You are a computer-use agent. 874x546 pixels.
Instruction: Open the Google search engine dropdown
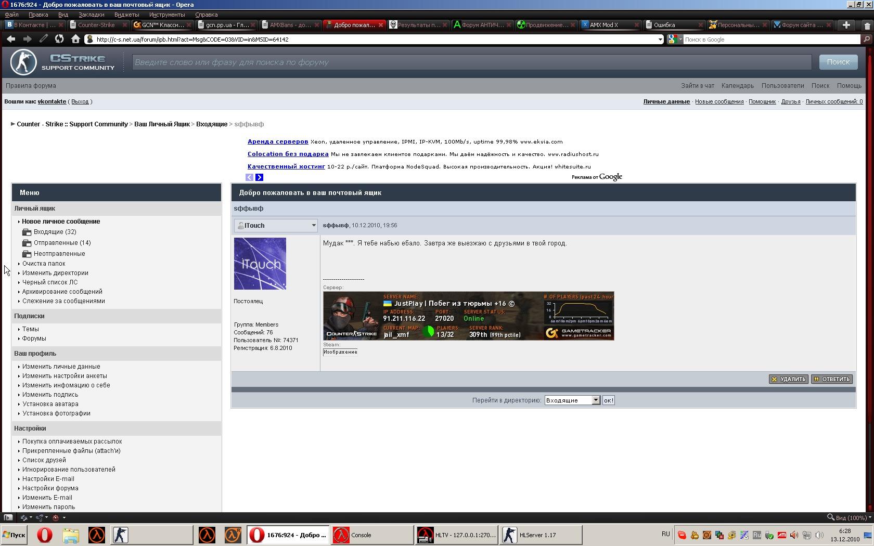pyautogui.click(x=680, y=40)
